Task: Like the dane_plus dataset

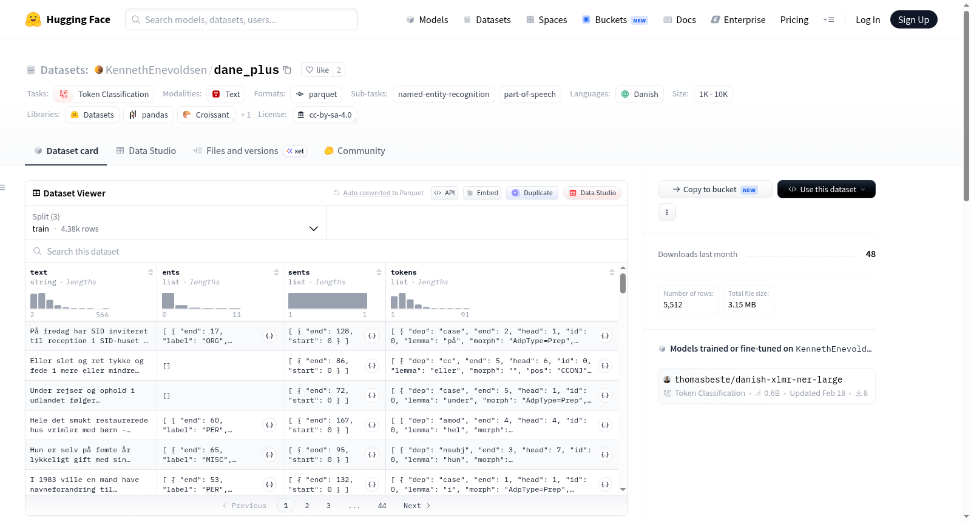Action: pyautogui.click(x=317, y=70)
